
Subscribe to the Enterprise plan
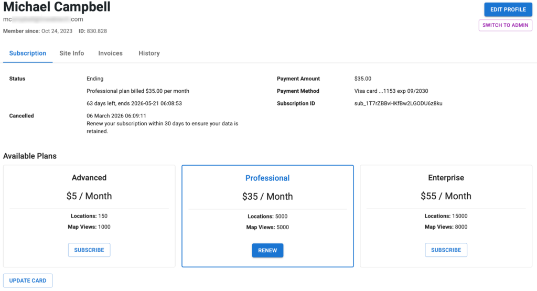(x=446, y=250)
